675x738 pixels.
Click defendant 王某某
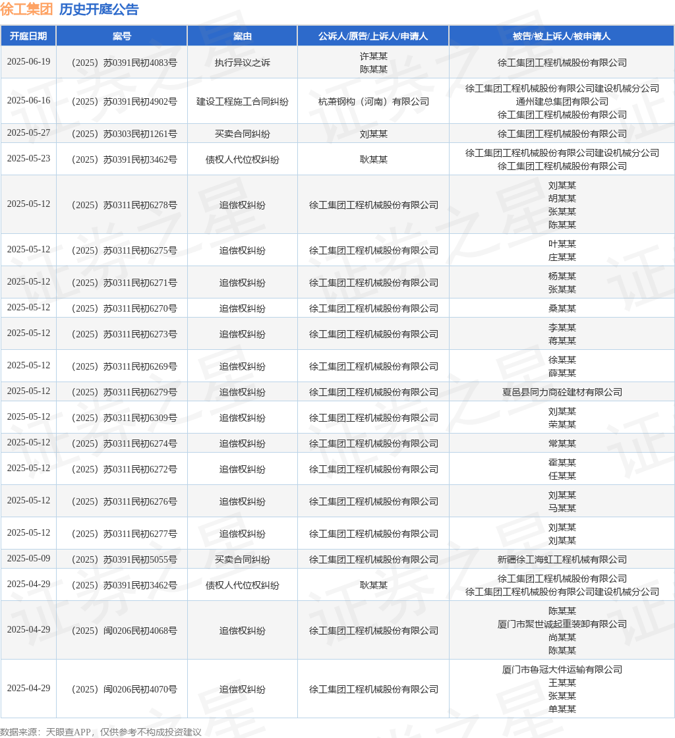562,683
